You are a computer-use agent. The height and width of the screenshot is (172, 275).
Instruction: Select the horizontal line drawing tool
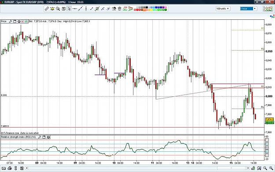pyautogui.click(x=75, y=9)
